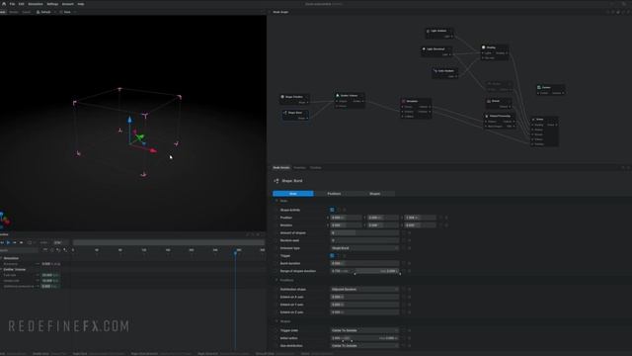Select the Camera node icon
This screenshot has height=356, width=632.
pyautogui.click(x=539, y=87)
